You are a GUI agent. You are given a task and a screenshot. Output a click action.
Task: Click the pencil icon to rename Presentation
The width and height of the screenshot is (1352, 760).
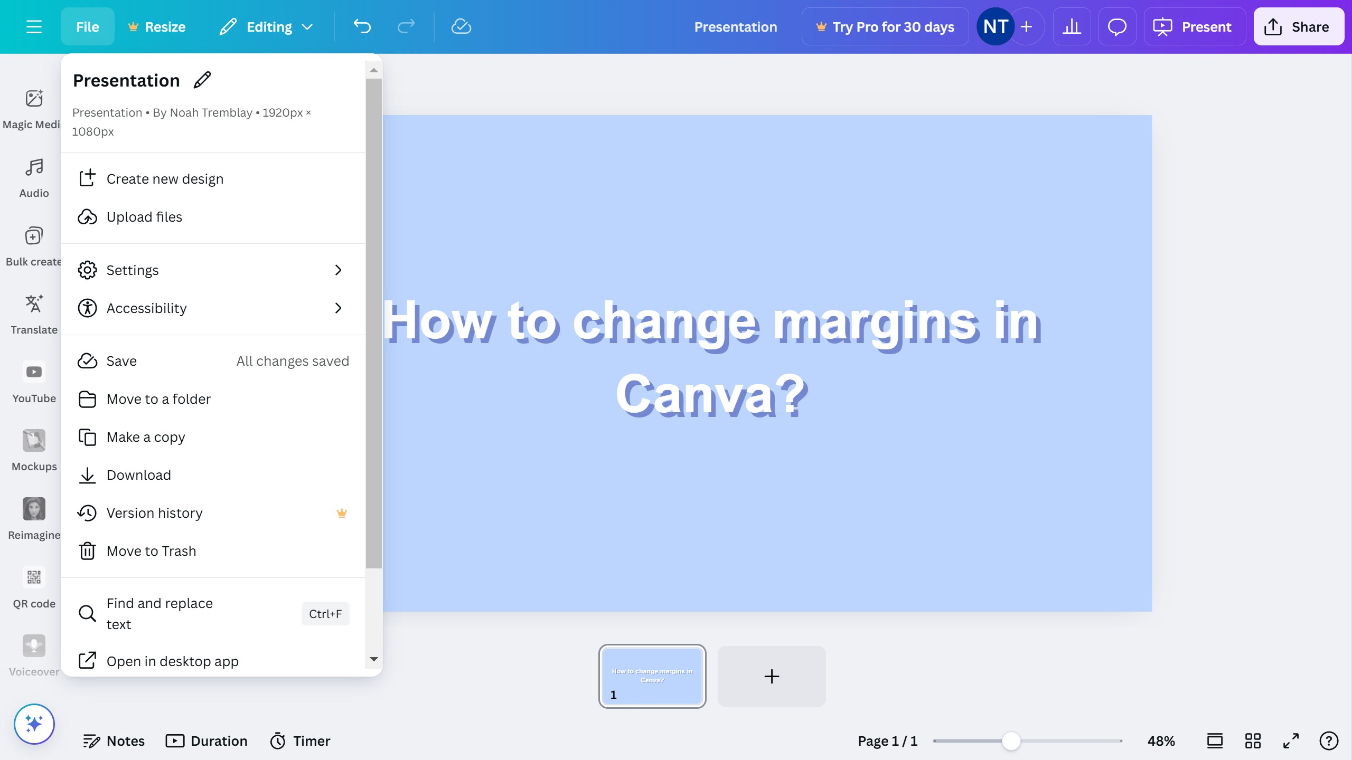(202, 80)
